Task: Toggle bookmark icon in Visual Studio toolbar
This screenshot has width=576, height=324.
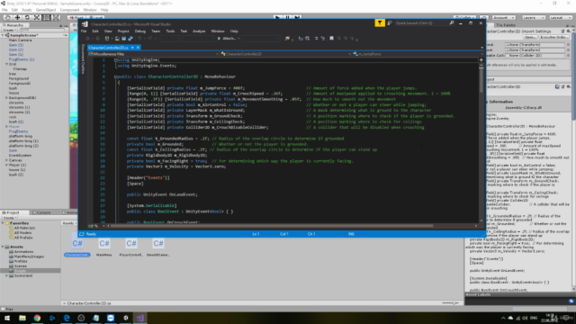Action: pyautogui.click(x=331, y=38)
